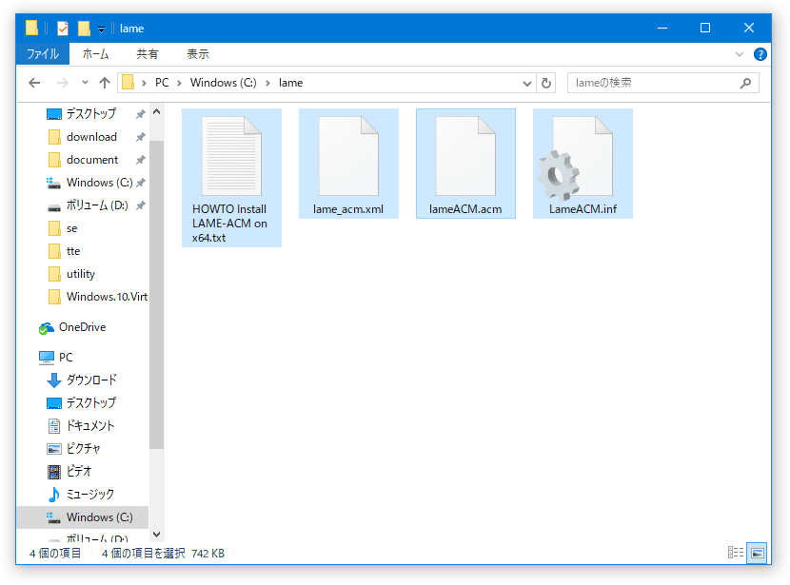Select the lame_acm.xml file

click(348, 164)
